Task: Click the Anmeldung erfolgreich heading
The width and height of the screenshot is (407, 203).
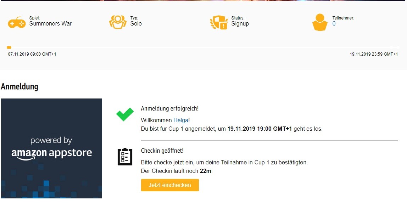Action: click(170, 109)
